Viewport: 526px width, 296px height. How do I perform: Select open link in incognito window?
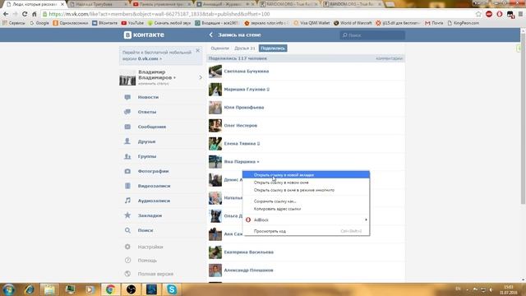coord(307,190)
